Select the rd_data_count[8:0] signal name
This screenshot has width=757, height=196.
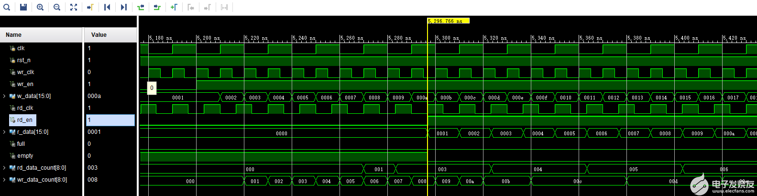tap(42, 168)
